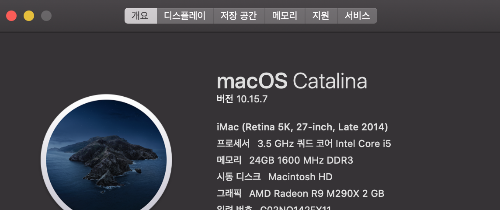Click 버전 10.15.7 to reveal build number
Image resolution: width=500 pixels, height=210 pixels.
pyautogui.click(x=242, y=99)
